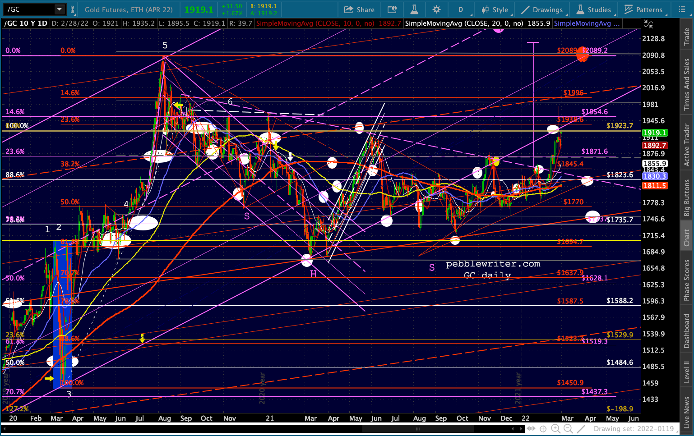Click the +31.50 net change value
This screenshot has height=436, width=694.
pyautogui.click(x=232, y=6)
